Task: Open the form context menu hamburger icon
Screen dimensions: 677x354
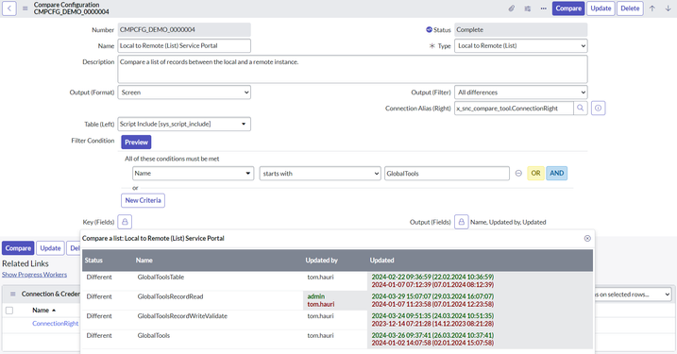Action: coord(25,8)
